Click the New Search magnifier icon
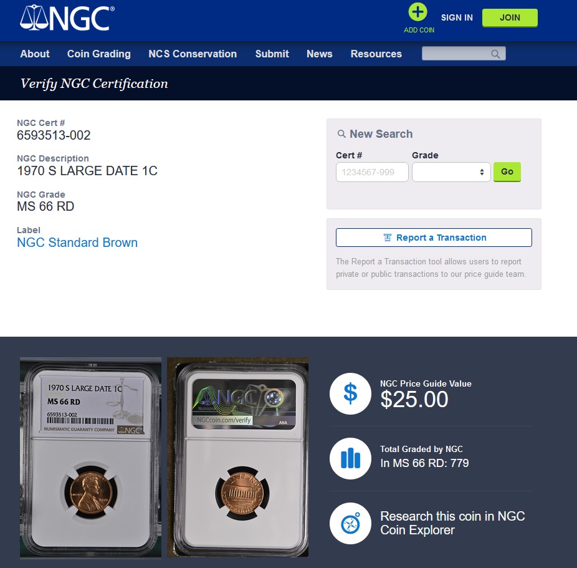 coord(341,133)
